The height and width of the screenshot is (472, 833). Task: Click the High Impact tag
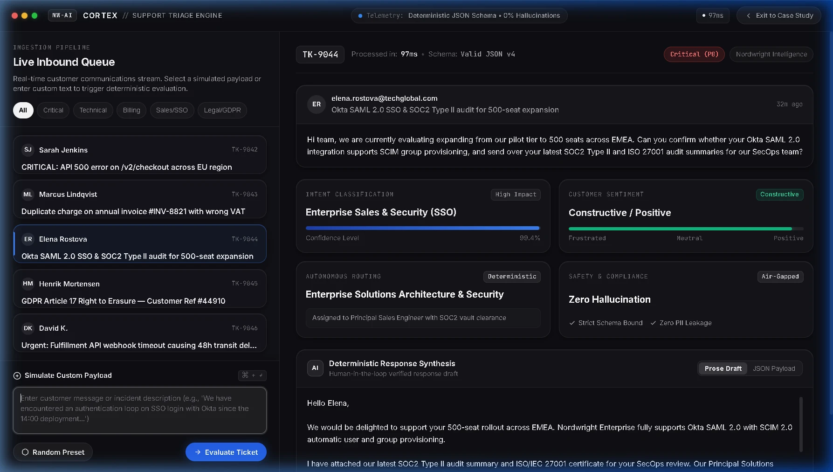pyautogui.click(x=516, y=194)
